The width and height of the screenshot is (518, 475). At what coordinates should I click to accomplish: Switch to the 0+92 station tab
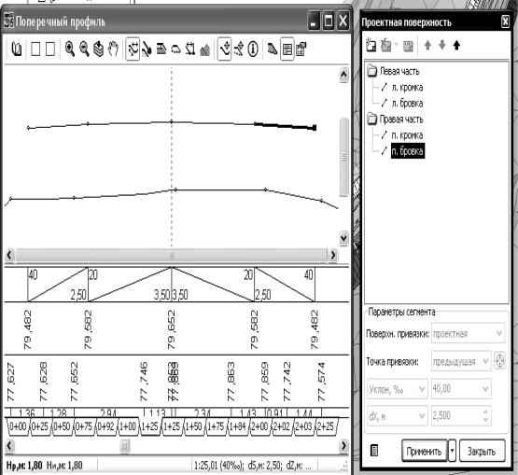(105, 426)
